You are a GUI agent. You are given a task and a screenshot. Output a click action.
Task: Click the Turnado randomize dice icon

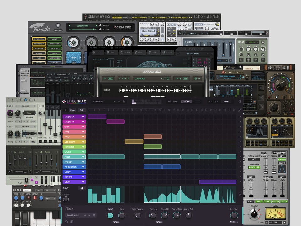pos(58,25)
